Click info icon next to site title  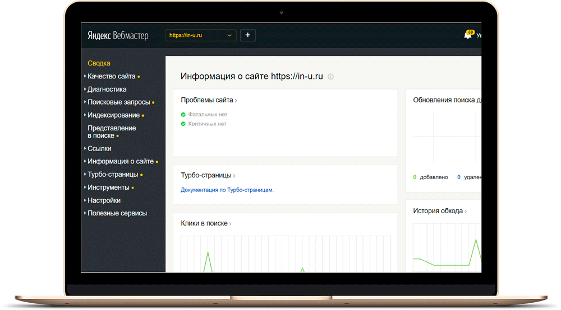click(330, 77)
